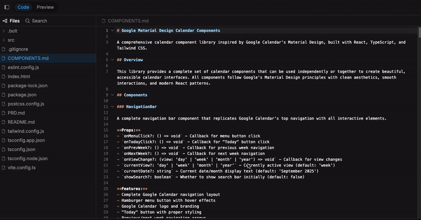Open the .bolt folder

tap(12, 31)
